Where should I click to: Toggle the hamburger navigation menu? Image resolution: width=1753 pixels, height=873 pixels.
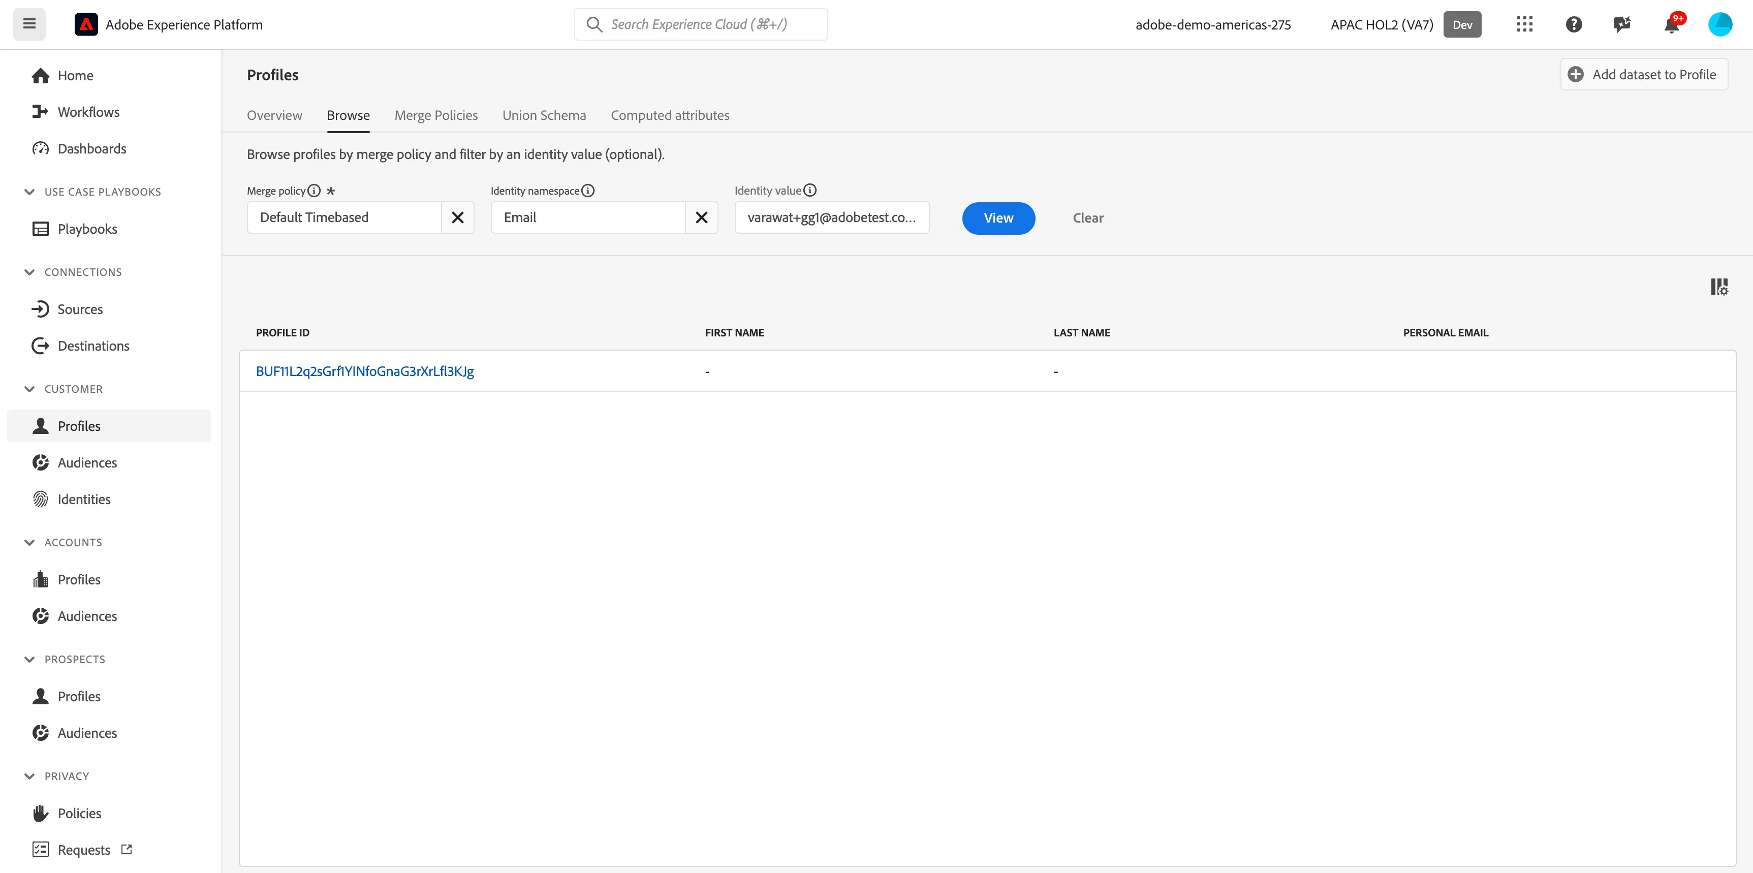(29, 24)
